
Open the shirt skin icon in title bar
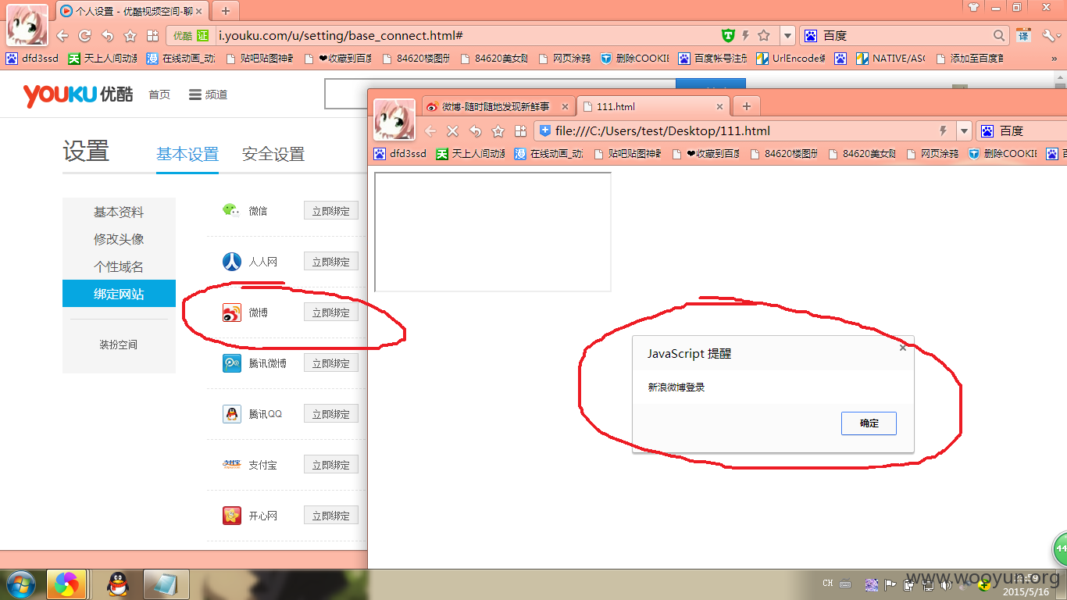point(973,7)
